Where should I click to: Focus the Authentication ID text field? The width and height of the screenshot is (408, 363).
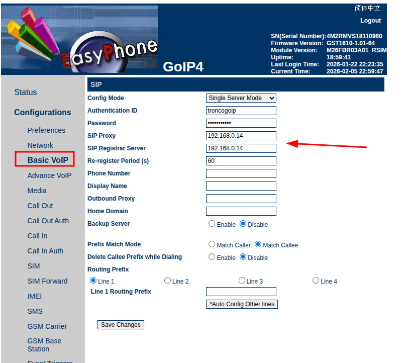coord(241,111)
